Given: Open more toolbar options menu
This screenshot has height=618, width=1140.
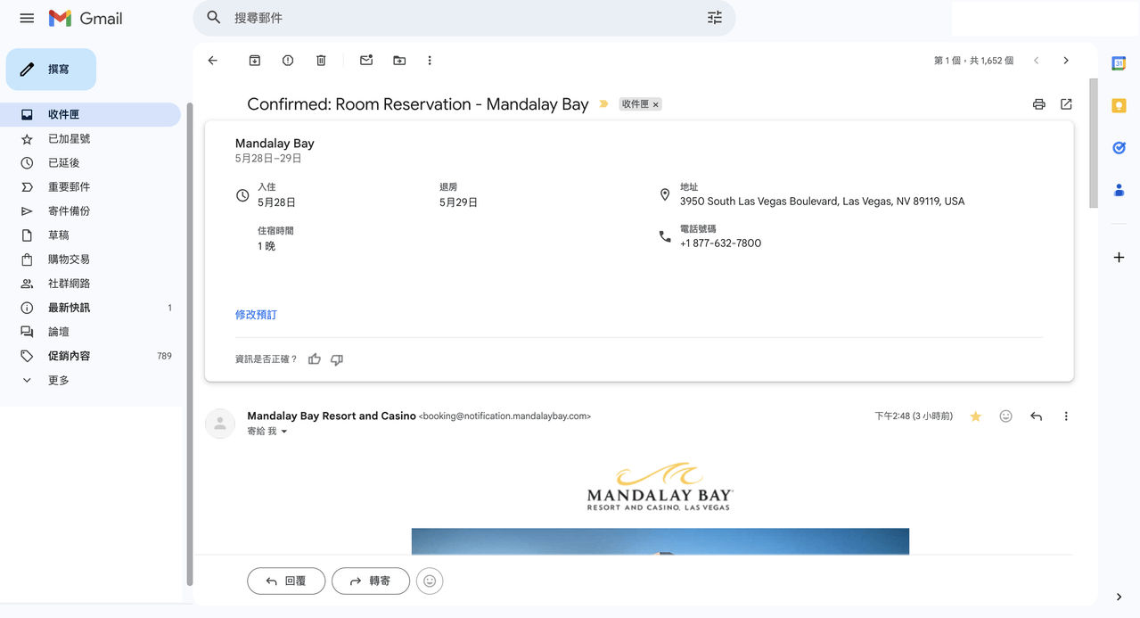Looking at the screenshot, I should coord(430,61).
